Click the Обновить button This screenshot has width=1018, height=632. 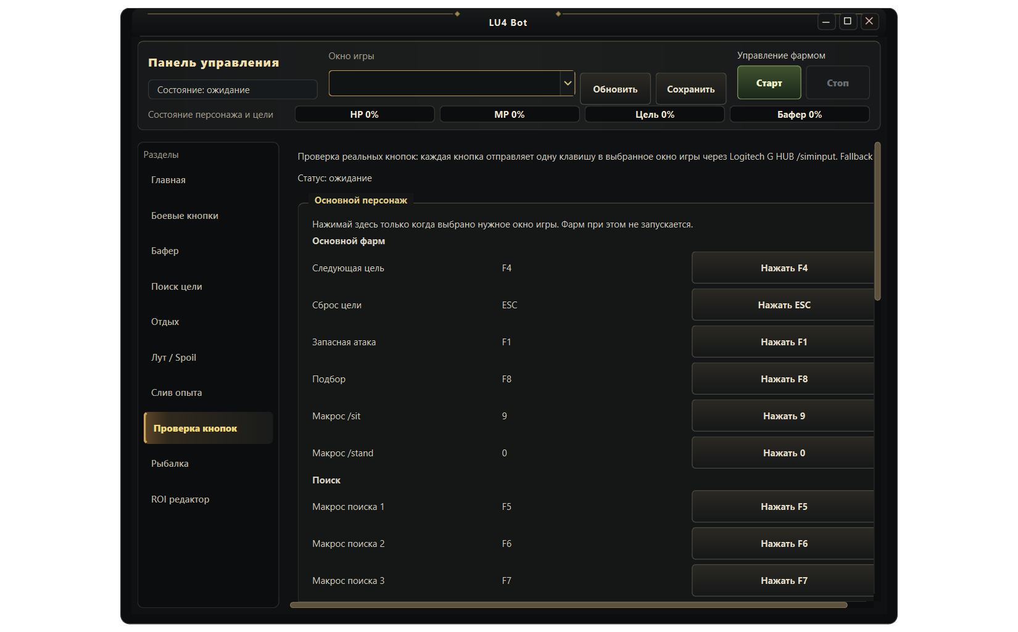[615, 89]
